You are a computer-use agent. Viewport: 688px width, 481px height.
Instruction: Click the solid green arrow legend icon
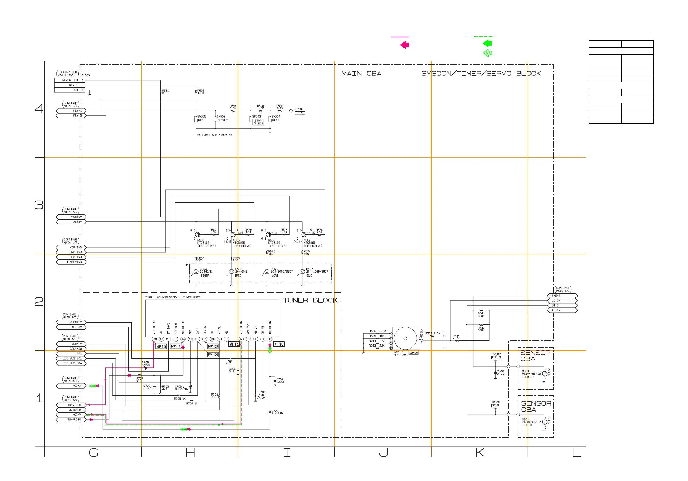(487, 43)
